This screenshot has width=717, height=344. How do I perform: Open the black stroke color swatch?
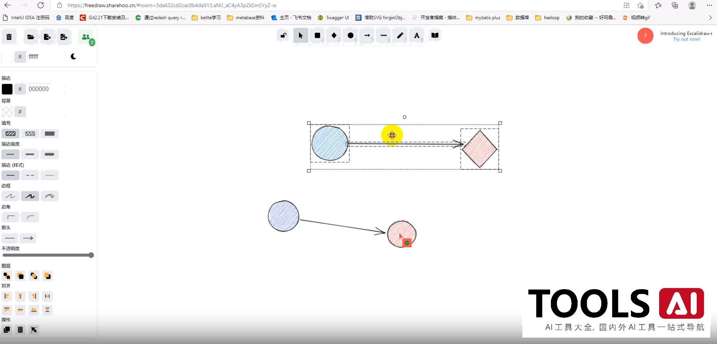7,89
